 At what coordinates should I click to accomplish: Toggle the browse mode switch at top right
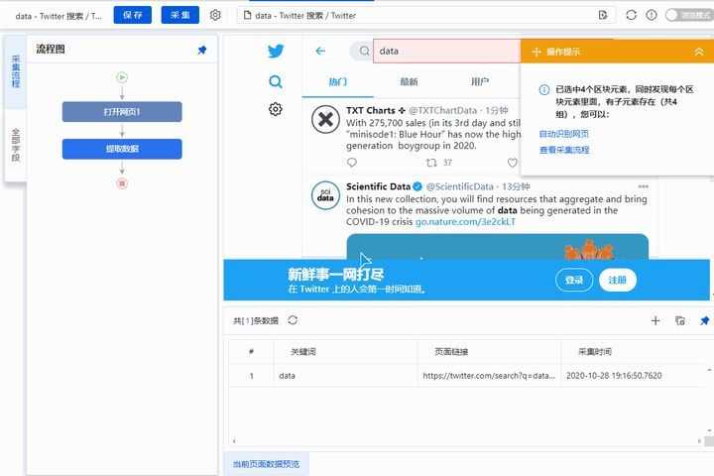pyautogui.click(x=688, y=15)
